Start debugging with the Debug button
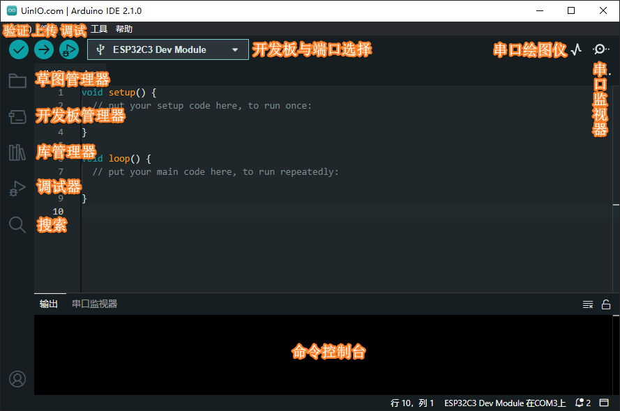620x411 pixels. [x=69, y=49]
